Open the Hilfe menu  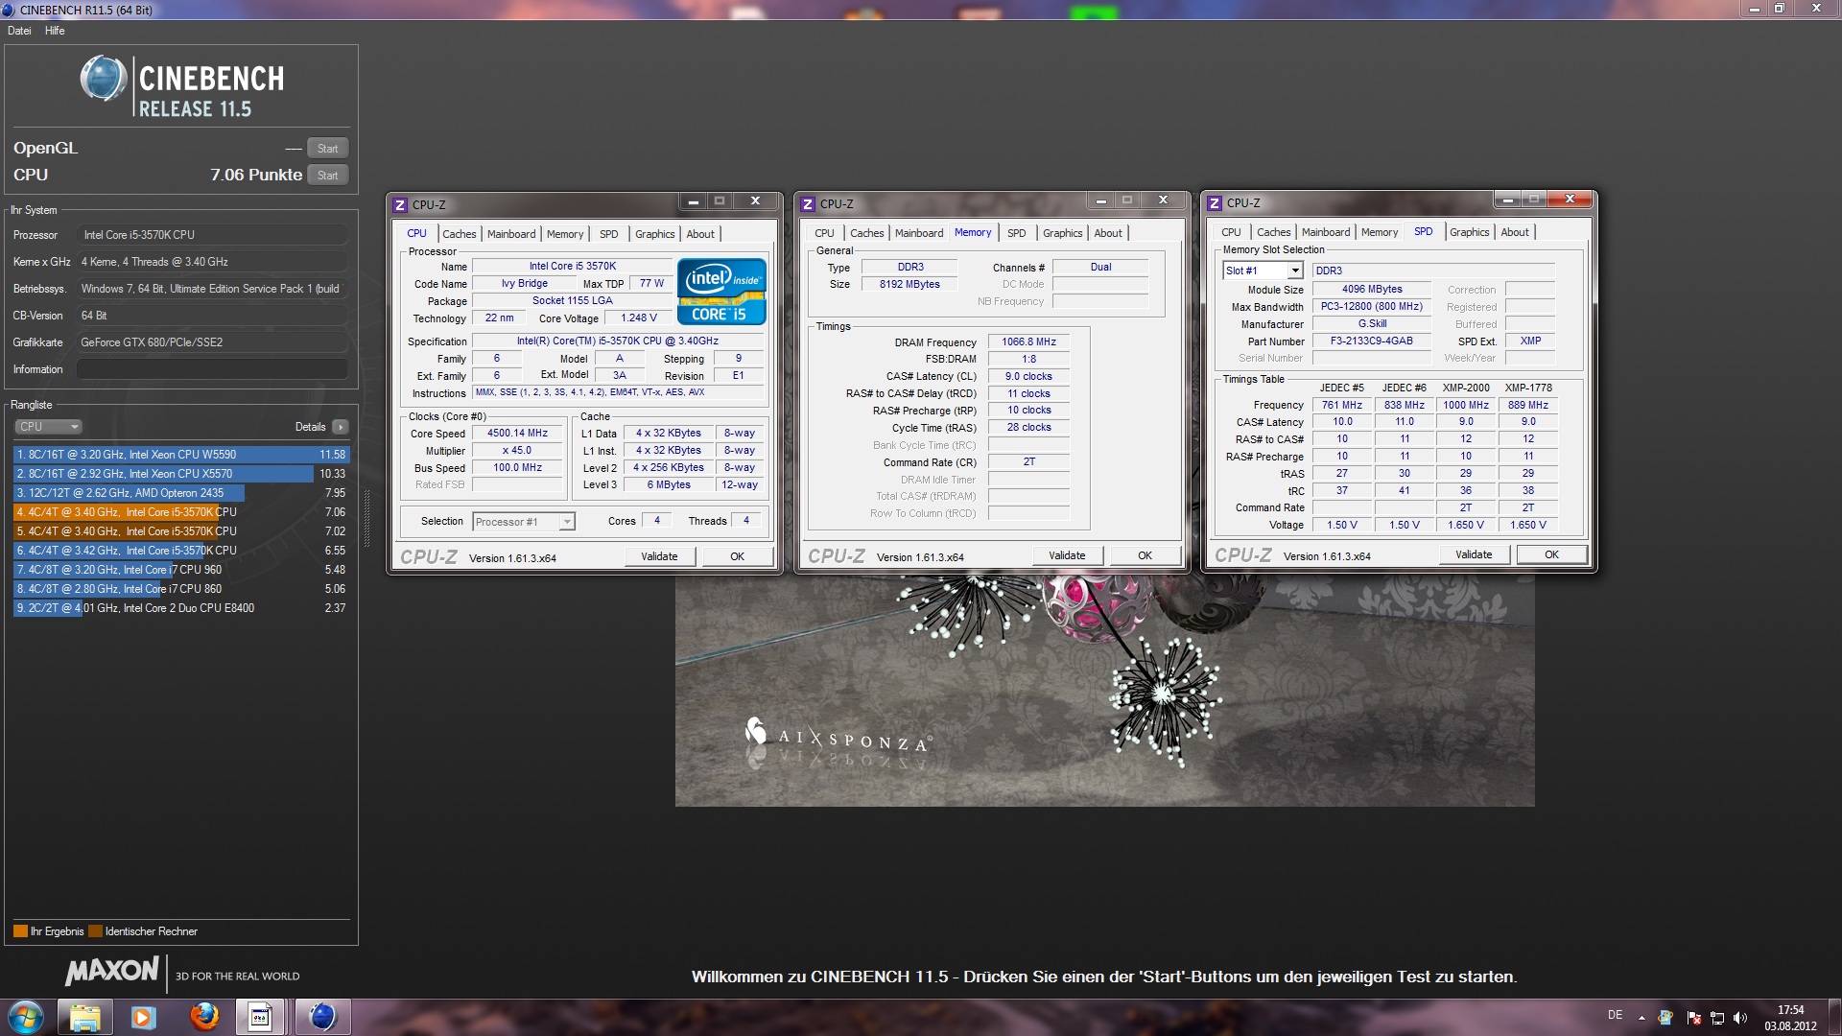(x=55, y=31)
